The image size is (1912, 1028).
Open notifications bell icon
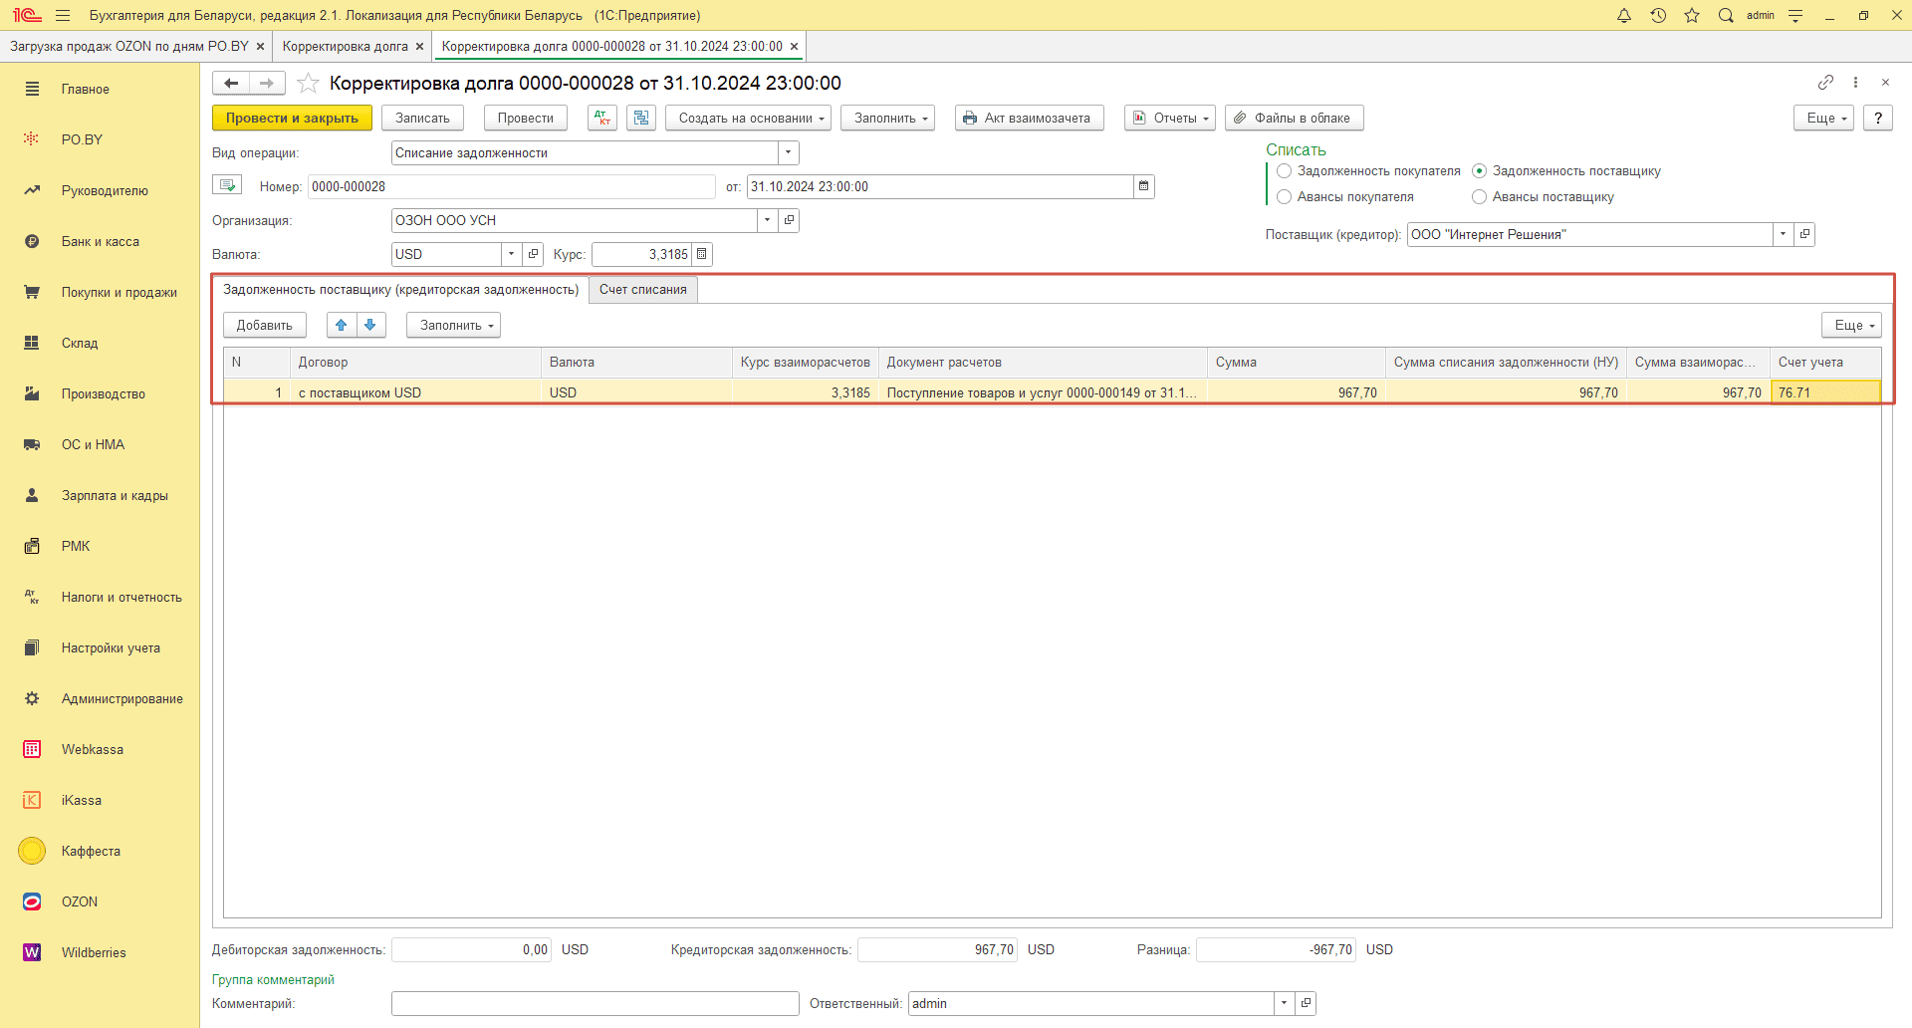point(1624,15)
